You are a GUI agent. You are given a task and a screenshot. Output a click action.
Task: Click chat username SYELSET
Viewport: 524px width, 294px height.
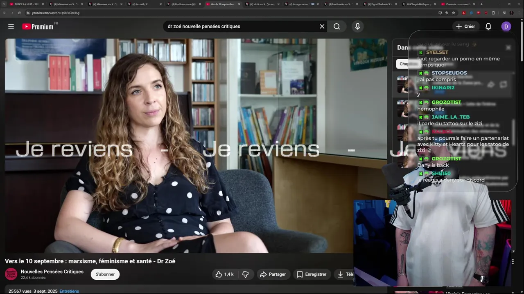pyautogui.click(x=437, y=52)
